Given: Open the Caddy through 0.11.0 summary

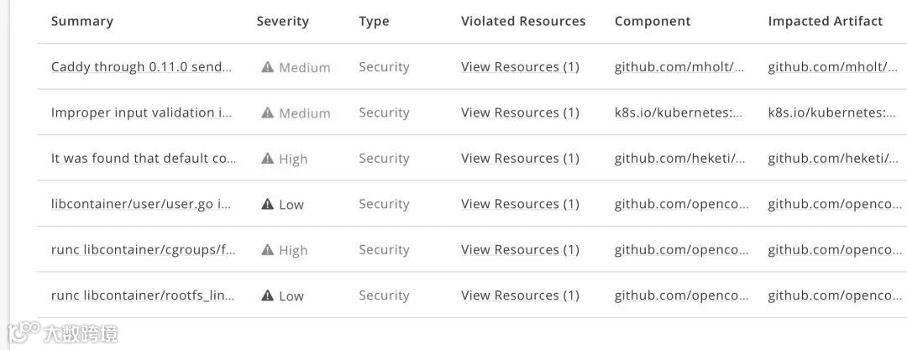Looking at the screenshot, I should (141, 67).
